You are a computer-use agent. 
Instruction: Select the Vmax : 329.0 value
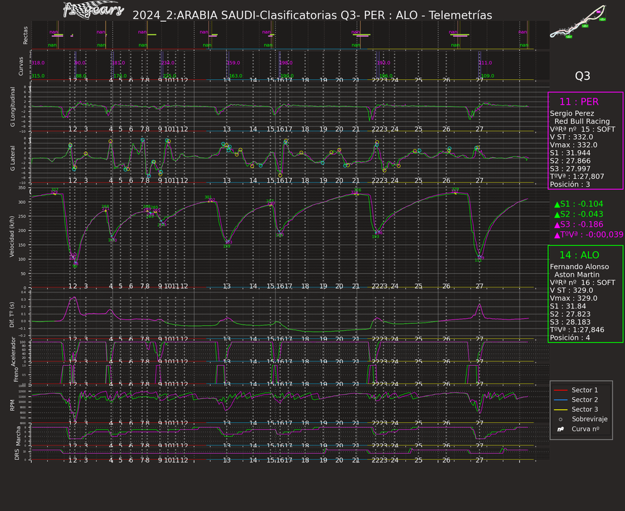click(573, 298)
